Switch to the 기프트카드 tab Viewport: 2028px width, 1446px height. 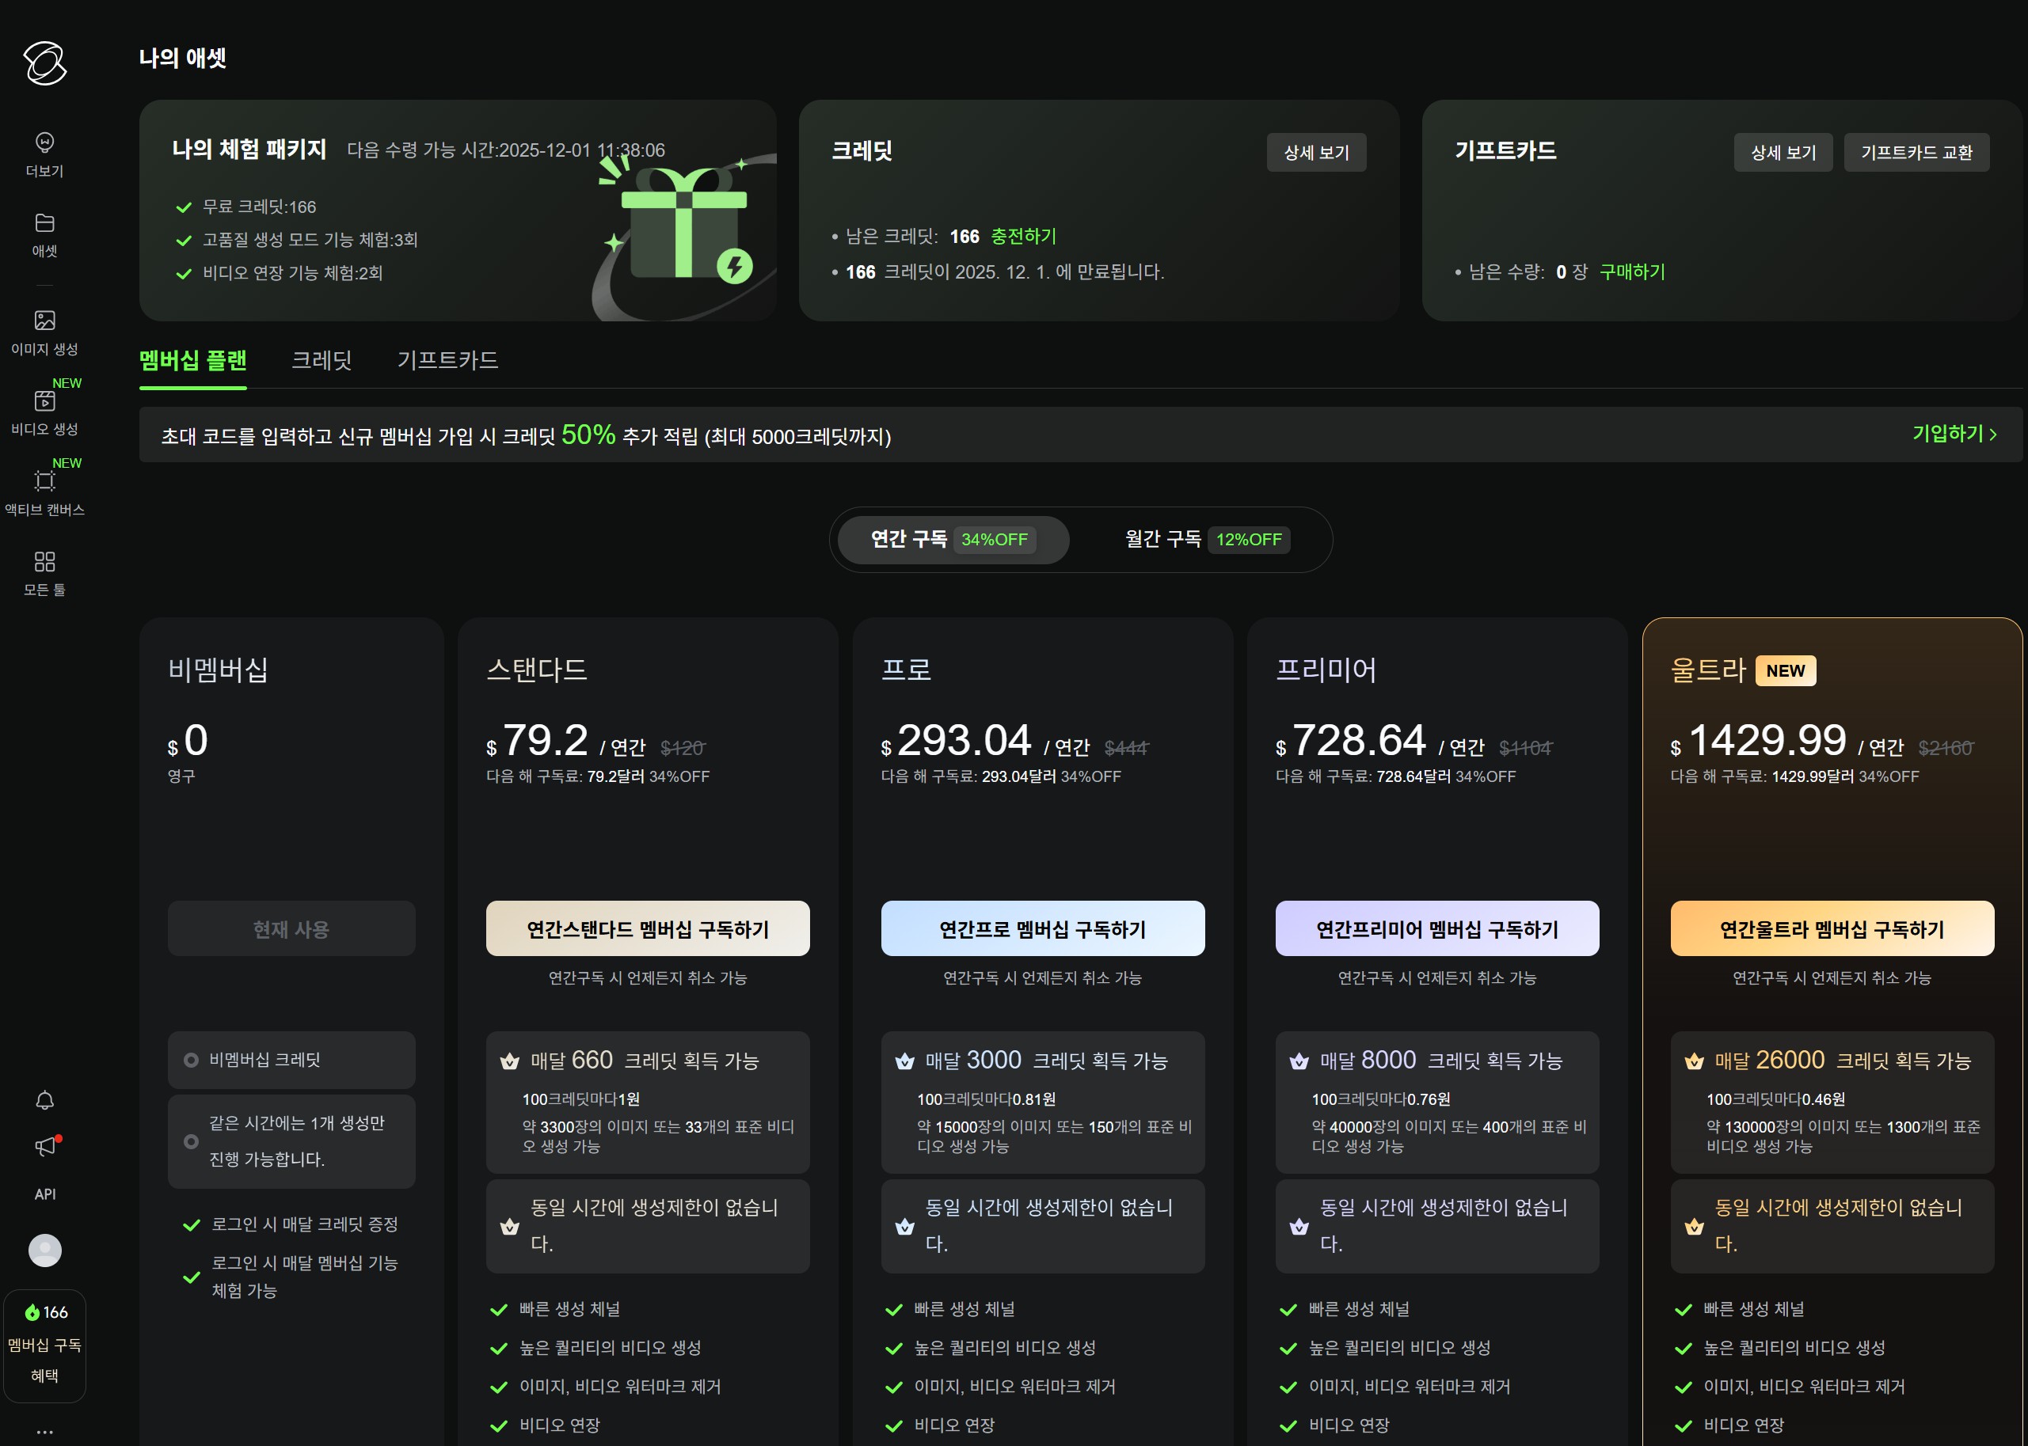[x=447, y=359]
